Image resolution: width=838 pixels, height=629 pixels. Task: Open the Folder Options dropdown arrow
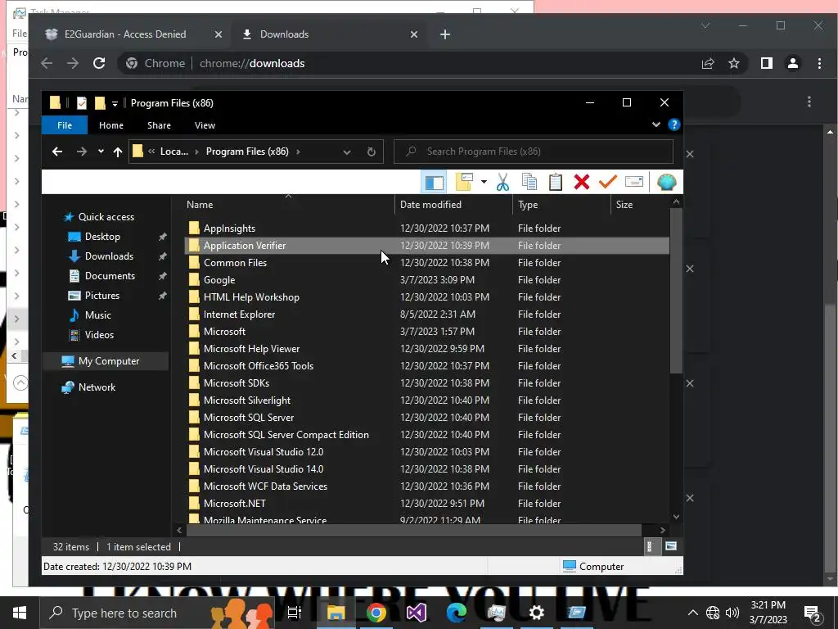[x=484, y=183]
